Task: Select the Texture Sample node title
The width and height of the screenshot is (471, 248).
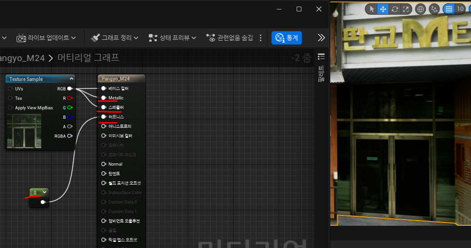Action: [x=26, y=79]
